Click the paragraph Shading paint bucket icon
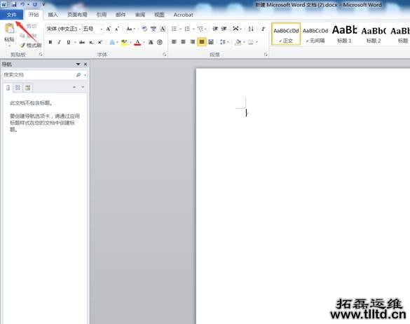 [x=238, y=42]
